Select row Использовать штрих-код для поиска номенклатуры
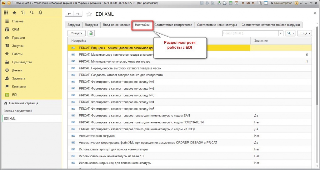320x170 pixels. [x=190, y=163]
